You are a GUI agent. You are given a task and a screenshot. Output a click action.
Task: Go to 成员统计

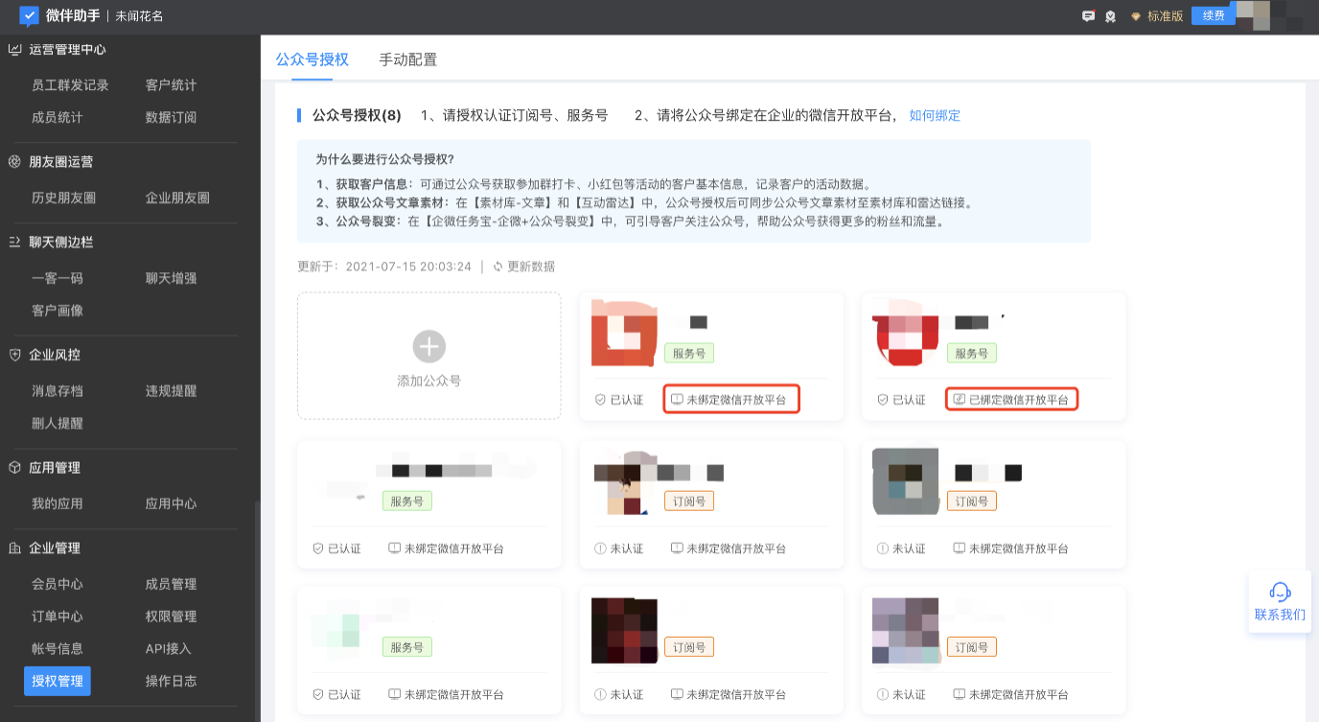tap(57, 118)
